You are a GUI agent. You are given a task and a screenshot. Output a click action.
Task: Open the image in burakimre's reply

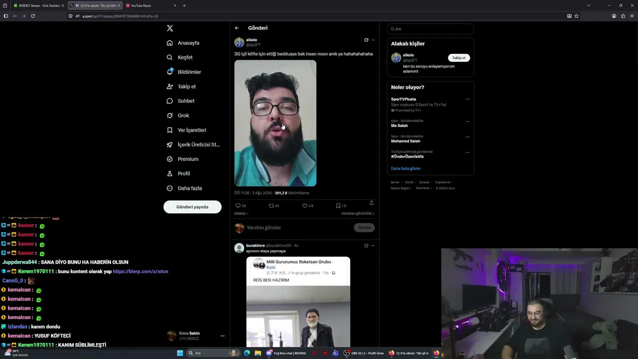click(x=298, y=302)
